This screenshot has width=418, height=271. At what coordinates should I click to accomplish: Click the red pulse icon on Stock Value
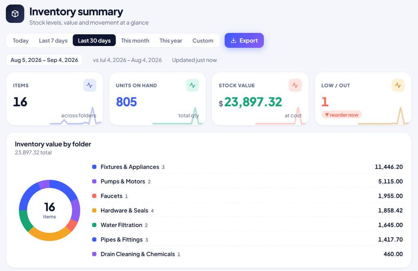pyautogui.click(x=295, y=86)
